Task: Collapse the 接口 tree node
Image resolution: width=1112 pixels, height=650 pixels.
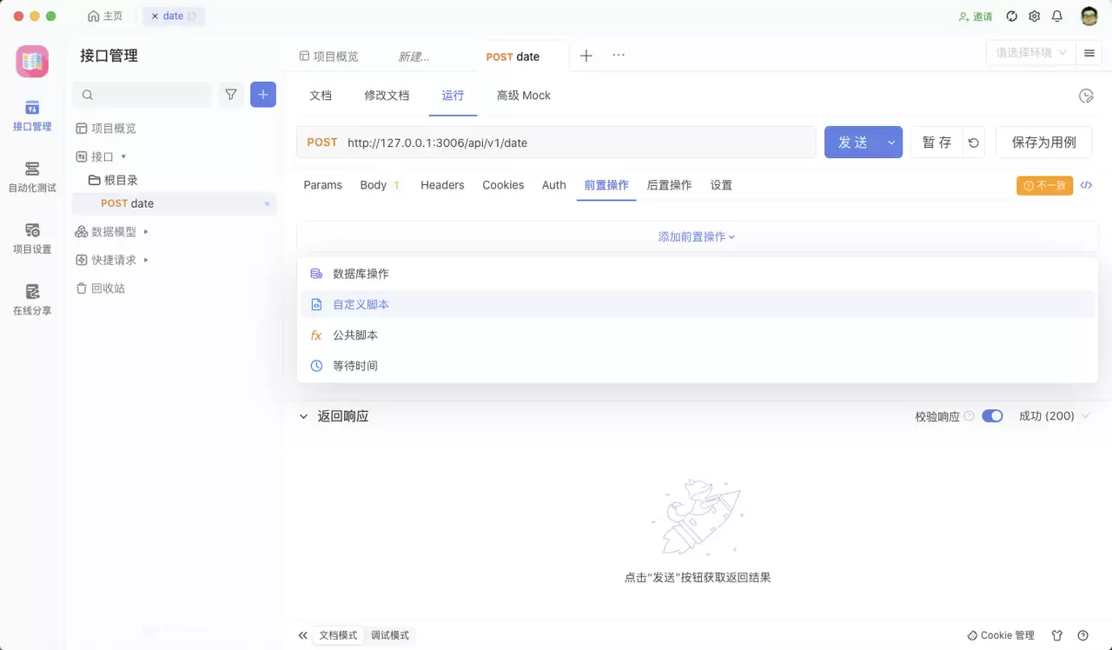Action: click(123, 156)
